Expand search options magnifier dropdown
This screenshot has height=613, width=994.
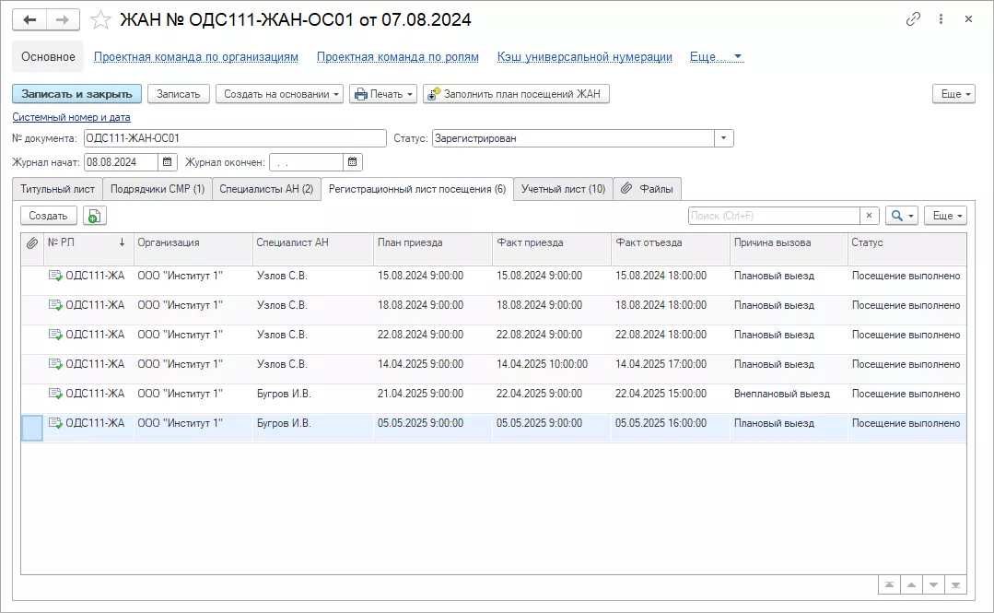tap(901, 216)
